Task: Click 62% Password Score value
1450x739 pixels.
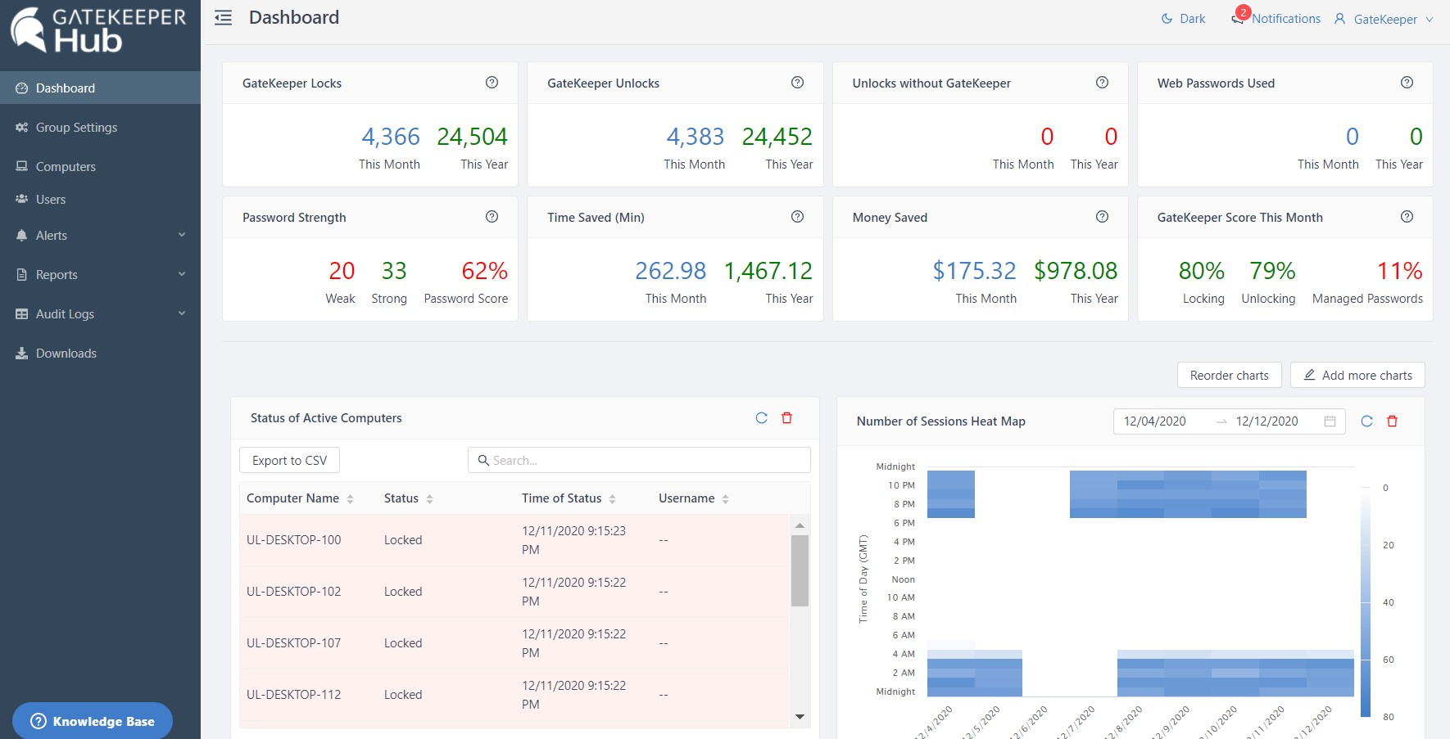Action: coord(484,271)
